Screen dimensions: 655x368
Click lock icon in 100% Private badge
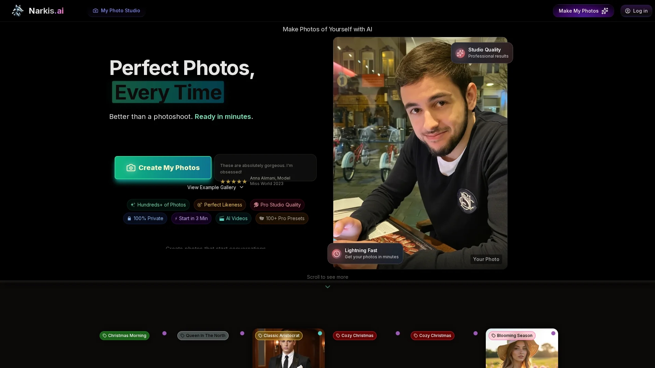tap(129, 218)
